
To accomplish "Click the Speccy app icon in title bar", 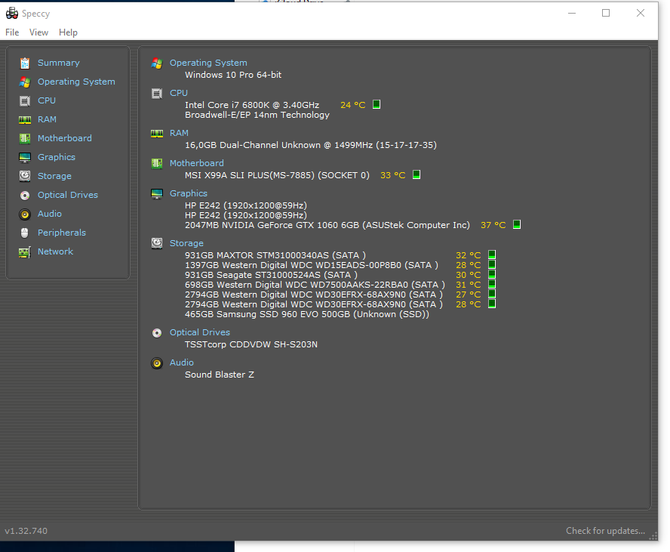I will 11,14.
